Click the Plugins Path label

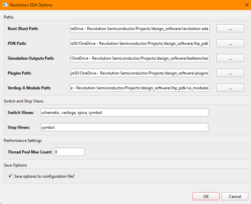19,73
